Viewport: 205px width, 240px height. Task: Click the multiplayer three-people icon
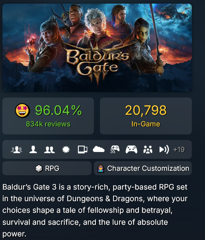pos(16,150)
